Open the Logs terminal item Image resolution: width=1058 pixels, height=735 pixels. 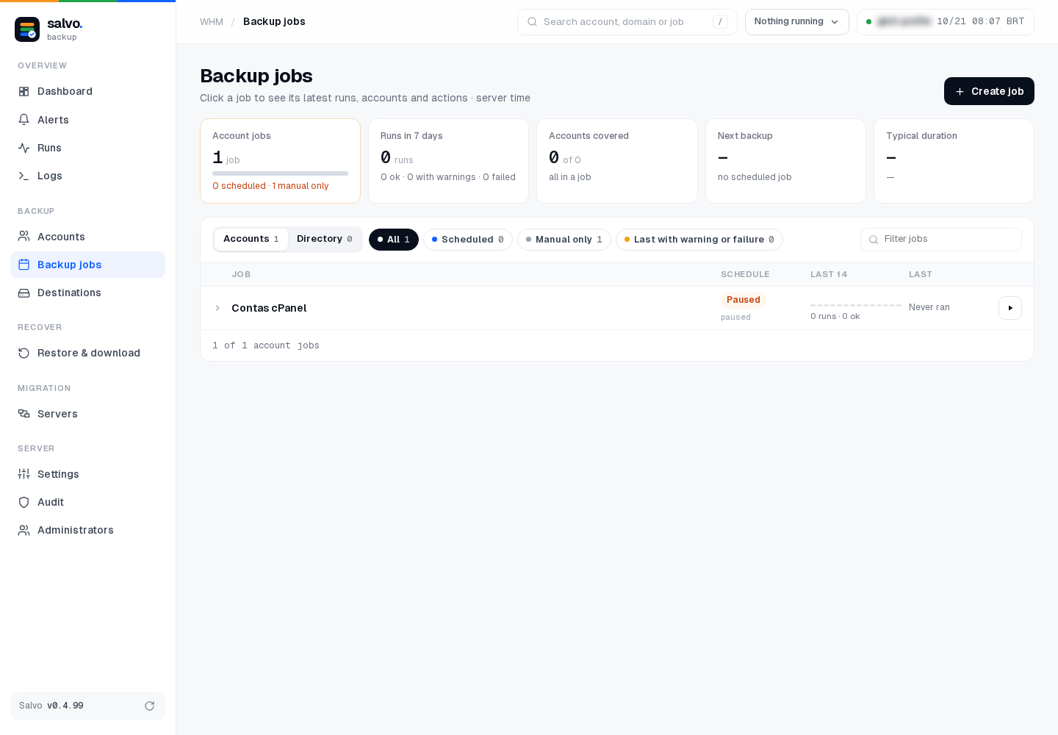[x=87, y=176]
